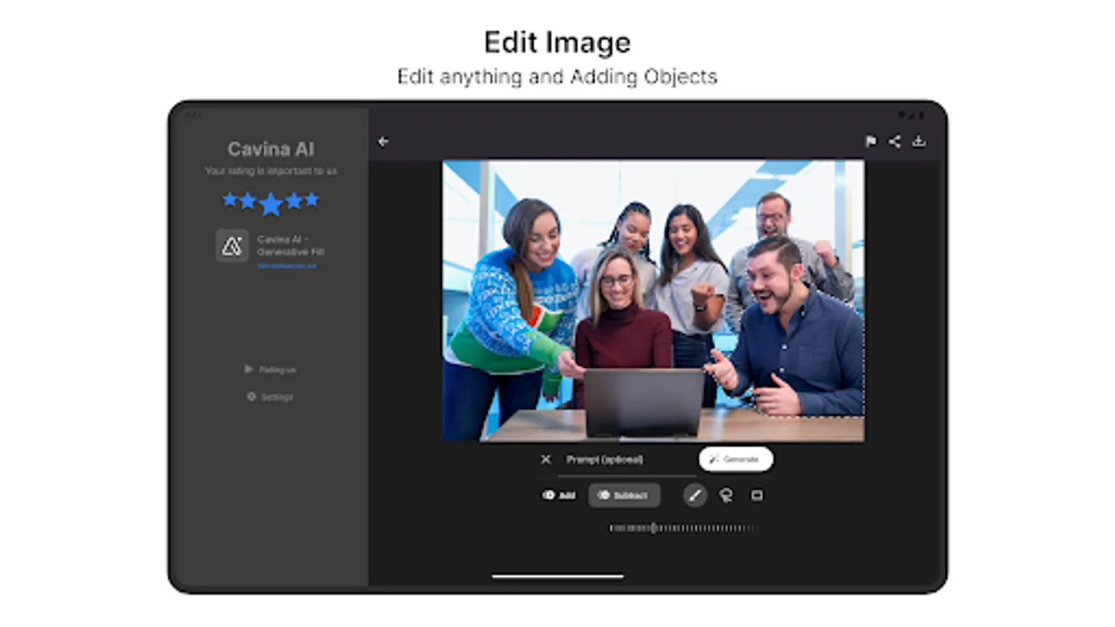Share the edited image
1115x627 pixels.
click(x=895, y=141)
